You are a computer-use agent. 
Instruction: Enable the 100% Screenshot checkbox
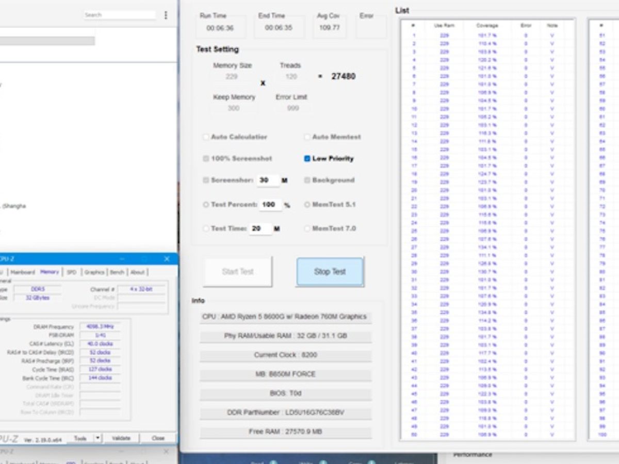(206, 159)
